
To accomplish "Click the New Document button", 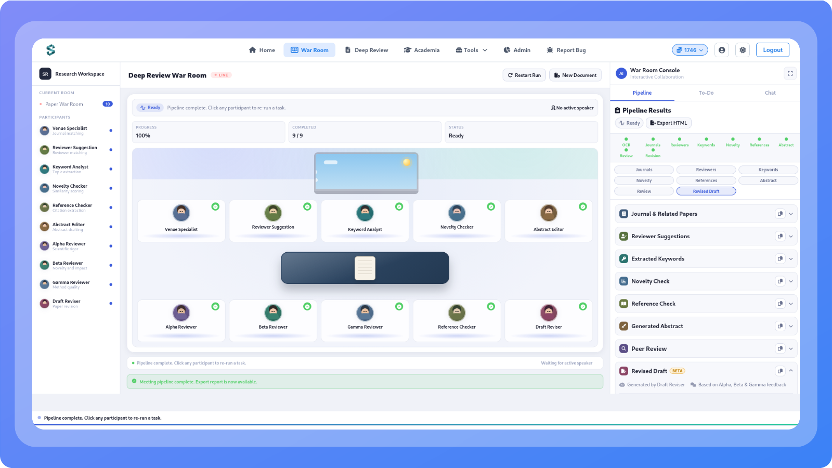I will [575, 75].
